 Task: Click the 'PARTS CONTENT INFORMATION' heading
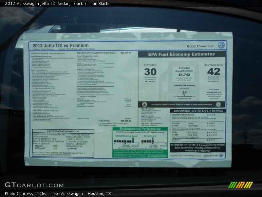[x=63, y=131]
